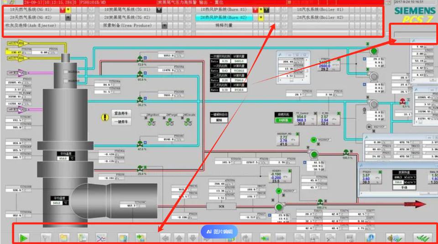Screen dimensions: 438x244
Task: Click the red valve icon on the cyan line
Action: point(402,101)
